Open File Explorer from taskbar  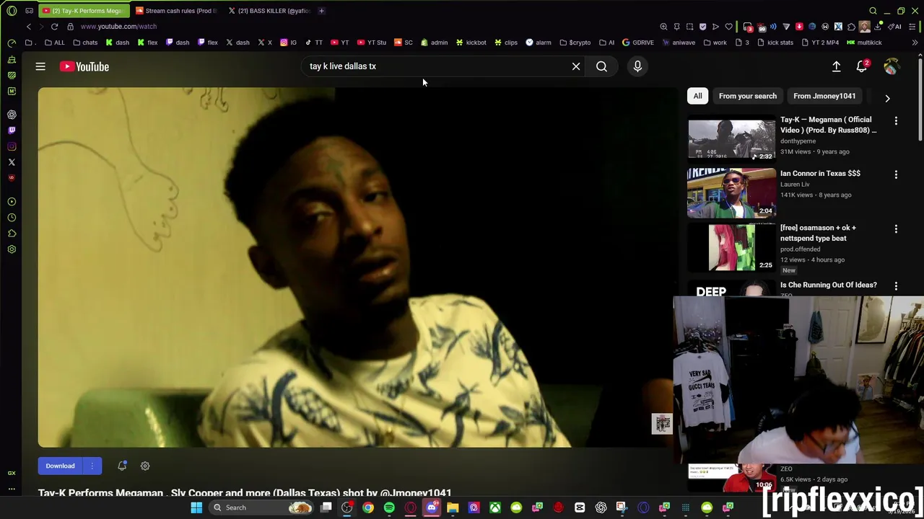453,507
